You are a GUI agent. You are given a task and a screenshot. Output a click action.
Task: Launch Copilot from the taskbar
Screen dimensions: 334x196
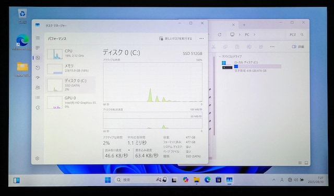pos(186,180)
